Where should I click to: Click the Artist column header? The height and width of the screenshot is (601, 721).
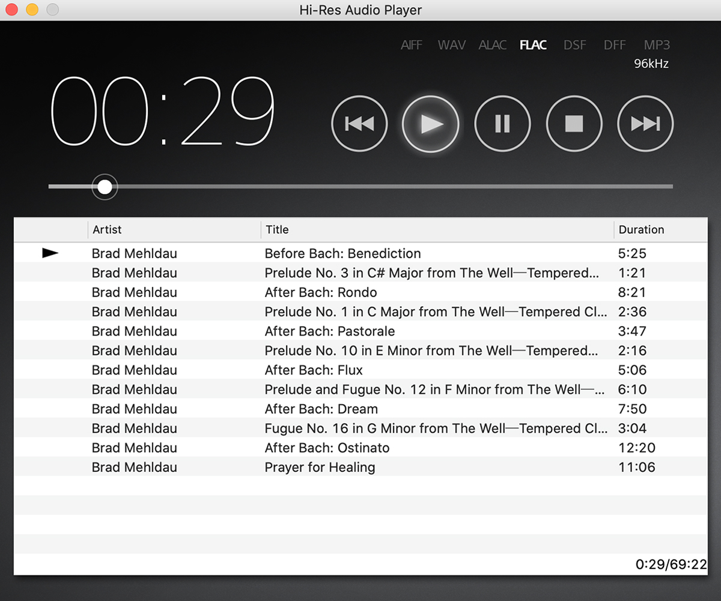click(x=174, y=229)
